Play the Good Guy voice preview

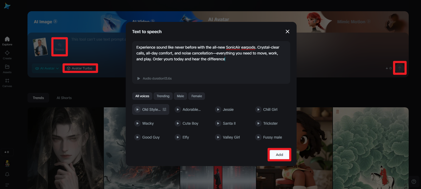pyautogui.click(x=137, y=137)
